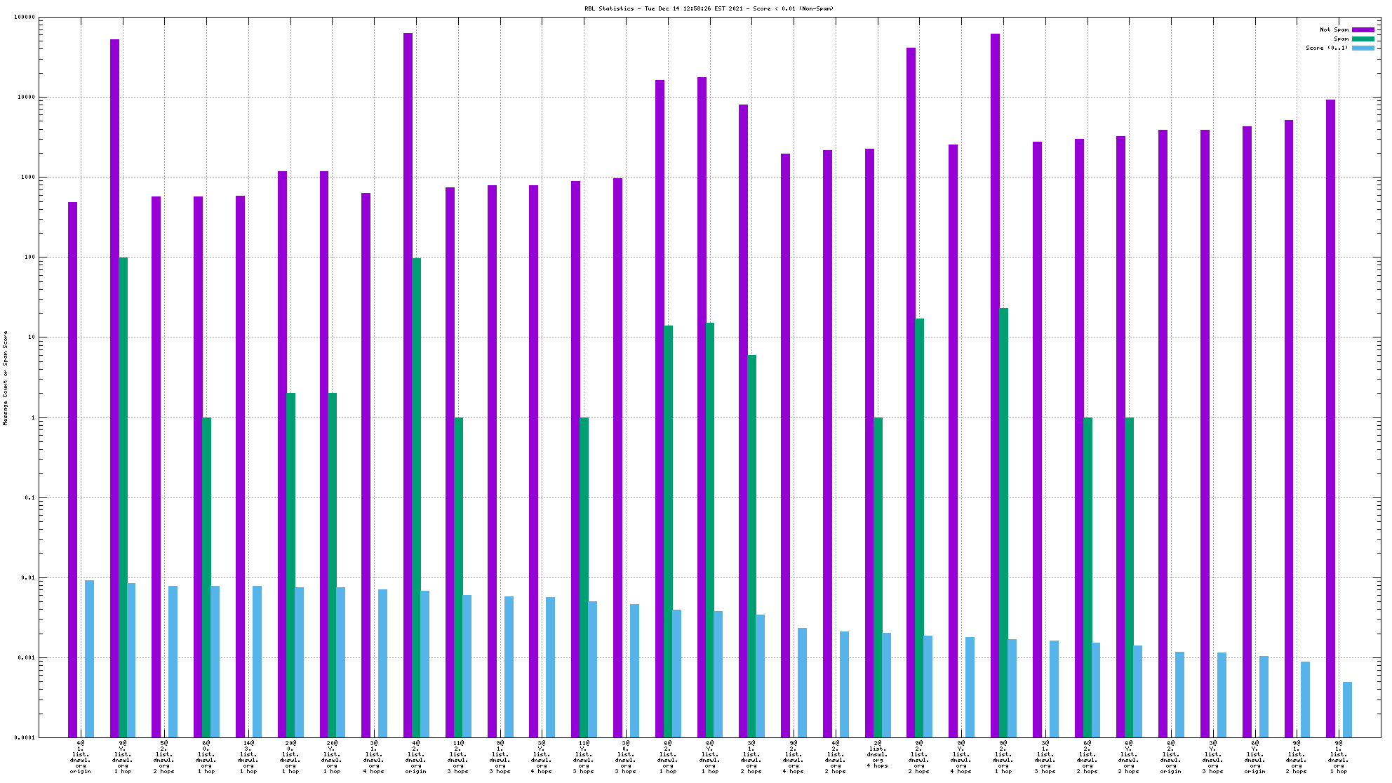Click the '4@ 1.list.dnswl.org origin' first axis label
The image size is (1392, 783).
pyautogui.click(x=81, y=756)
